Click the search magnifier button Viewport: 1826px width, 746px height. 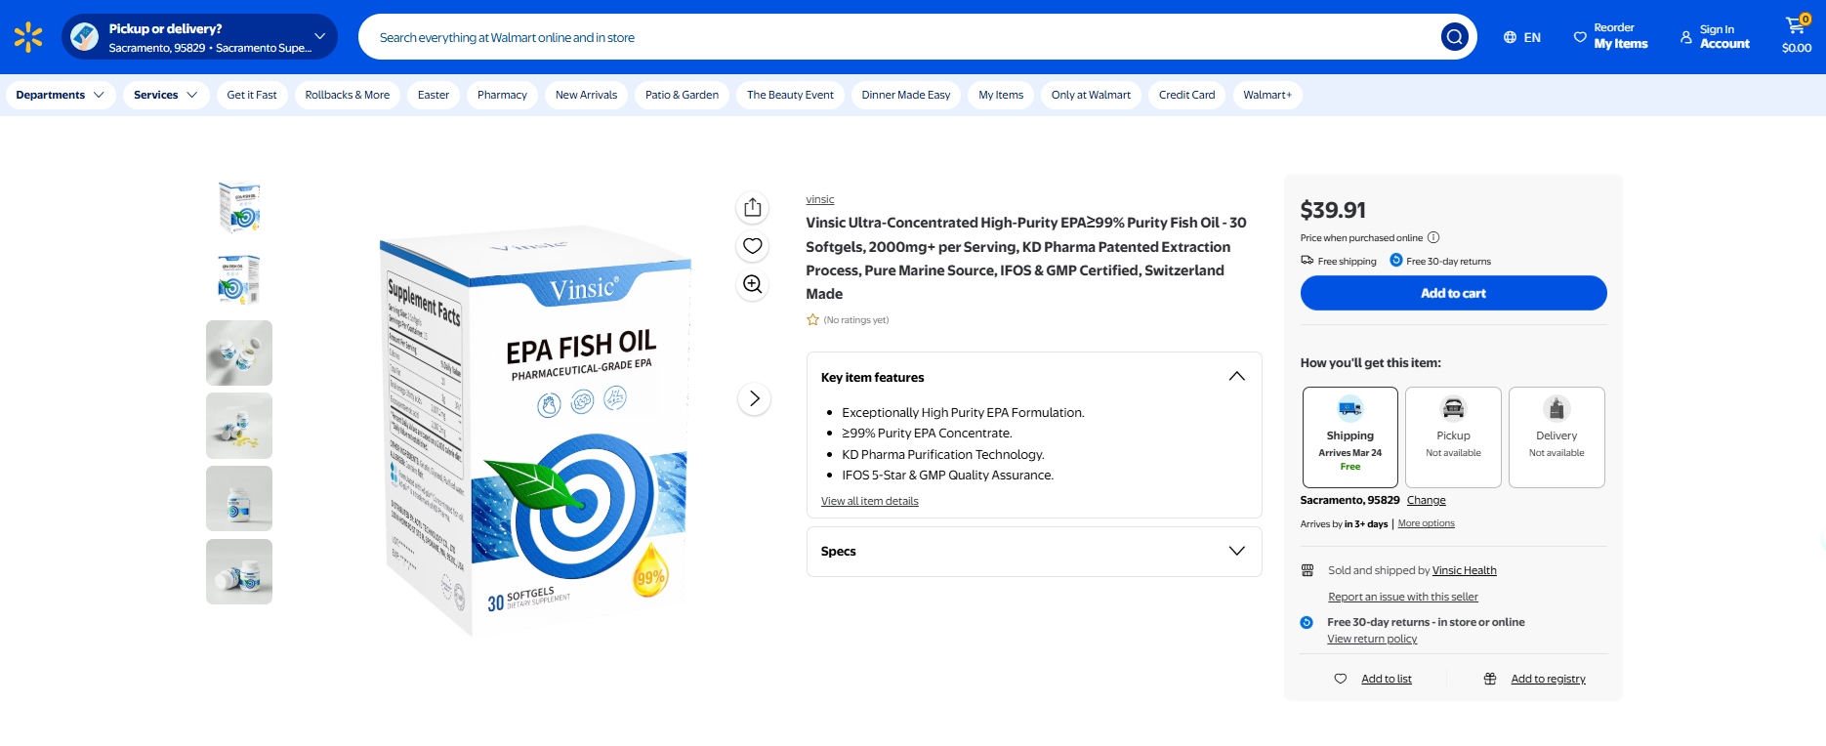coord(1454,37)
